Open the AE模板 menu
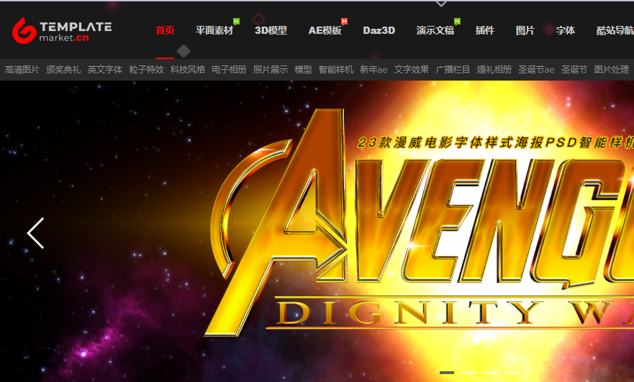This screenshot has width=634, height=382. coord(325,30)
